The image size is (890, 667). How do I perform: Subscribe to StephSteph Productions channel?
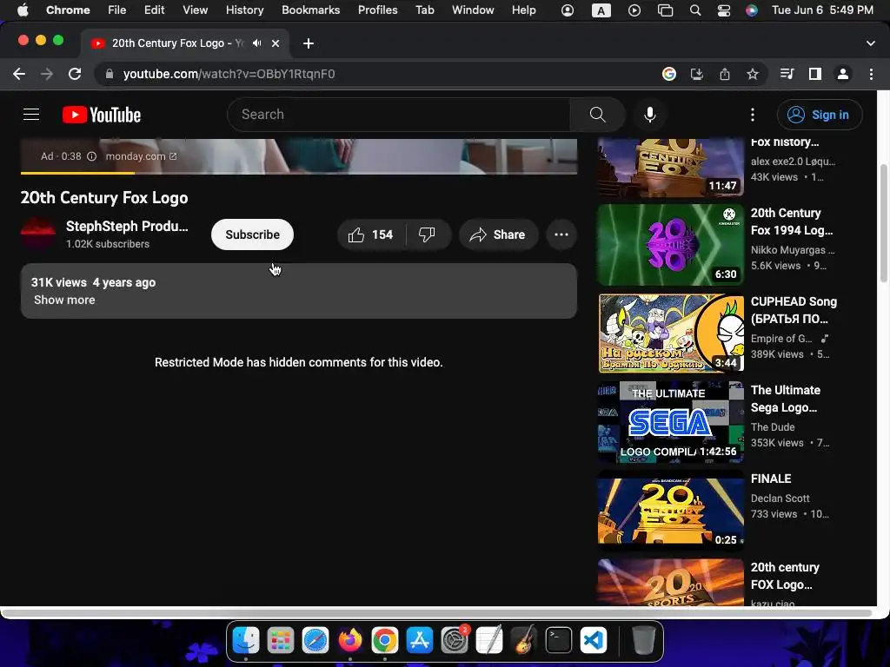[253, 234]
